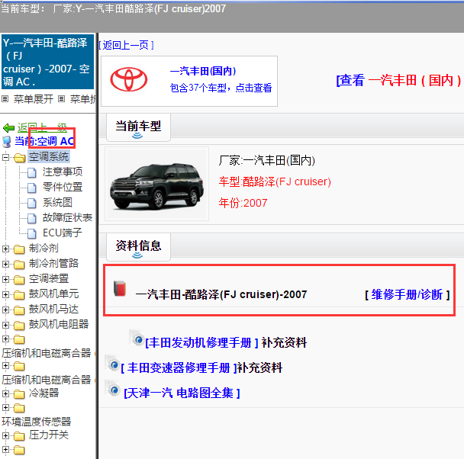464x459 pixels.
Task: Open 一汽丰田(国内) brand link
Action: [203, 71]
